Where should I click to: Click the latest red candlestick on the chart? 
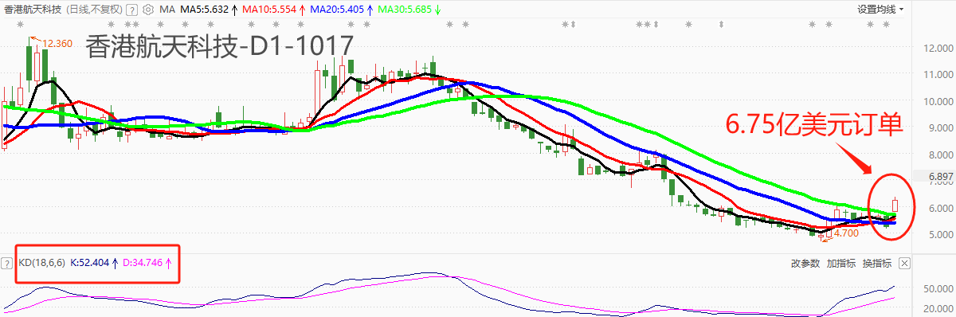pos(895,205)
